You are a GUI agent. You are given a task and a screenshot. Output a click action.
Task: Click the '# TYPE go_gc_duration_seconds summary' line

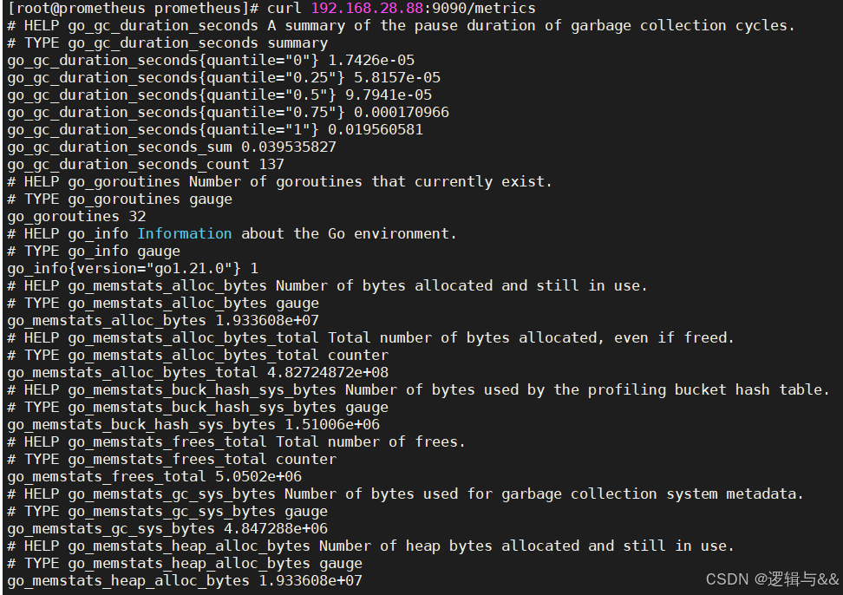point(167,43)
